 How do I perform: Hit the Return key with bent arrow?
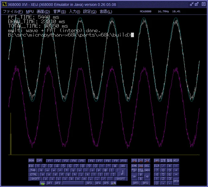coord(122,172)
